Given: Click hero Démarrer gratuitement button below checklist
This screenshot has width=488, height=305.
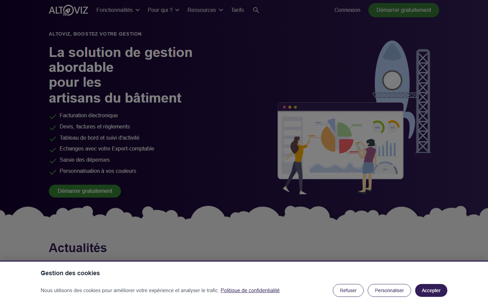Looking at the screenshot, I should click(85, 191).
